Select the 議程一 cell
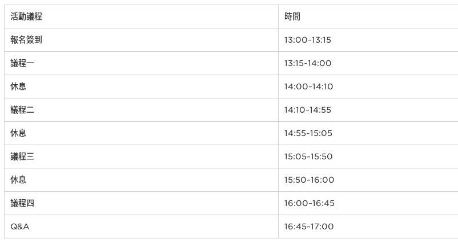The width and height of the screenshot is (458, 247). [141, 63]
